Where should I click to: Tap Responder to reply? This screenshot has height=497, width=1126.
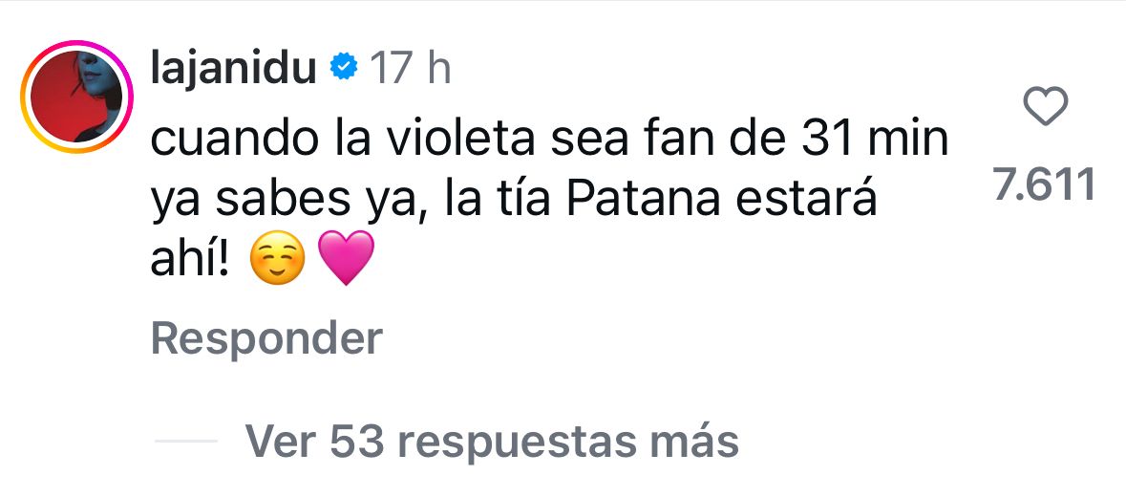tap(266, 338)
